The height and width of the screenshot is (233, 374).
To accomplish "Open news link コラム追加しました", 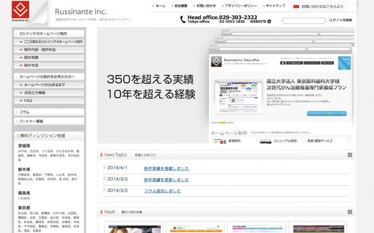I will 163,191.
